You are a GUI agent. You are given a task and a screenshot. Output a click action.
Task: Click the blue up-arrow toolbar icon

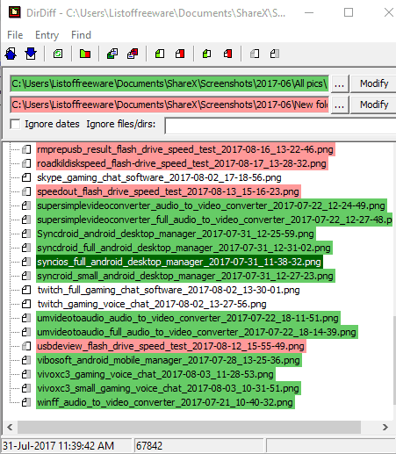click(x=11, y=54)
